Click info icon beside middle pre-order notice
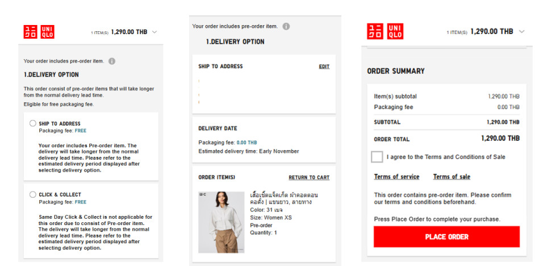Screen dimensions: 539x266 tap(286, 26)
